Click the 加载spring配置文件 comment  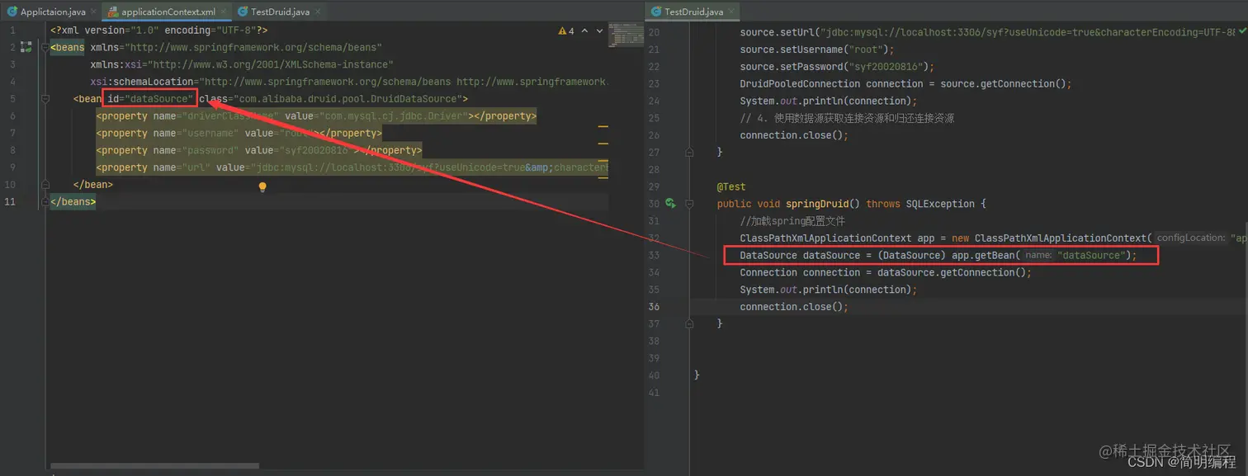click(x=792, y=221)
